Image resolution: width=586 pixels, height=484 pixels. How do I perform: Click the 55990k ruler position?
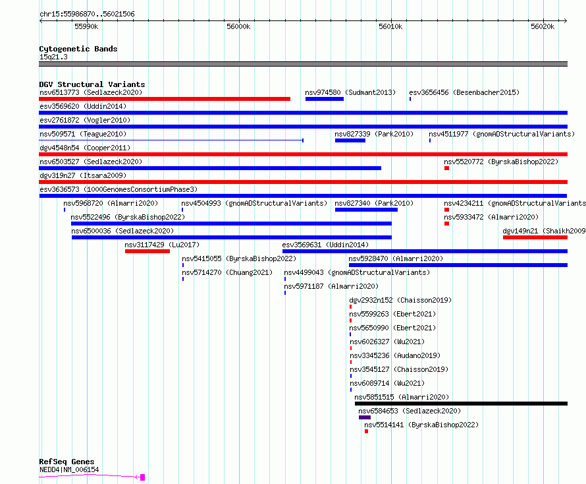click(86, 26)
